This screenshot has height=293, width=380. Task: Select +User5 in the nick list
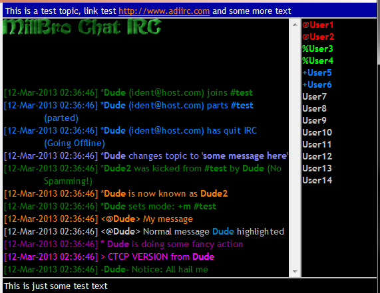(317, 72)
